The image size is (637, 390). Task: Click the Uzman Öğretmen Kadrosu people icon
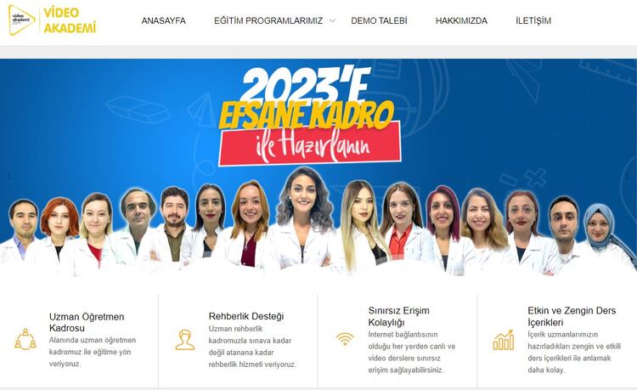click(25, 339)
